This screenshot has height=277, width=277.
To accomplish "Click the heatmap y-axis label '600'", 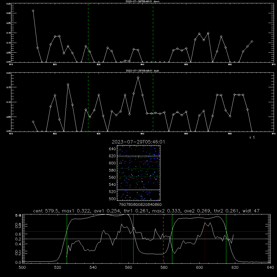I will [112, 163].
